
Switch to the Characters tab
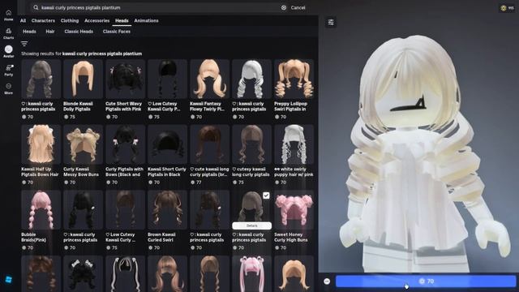(43, 20)
